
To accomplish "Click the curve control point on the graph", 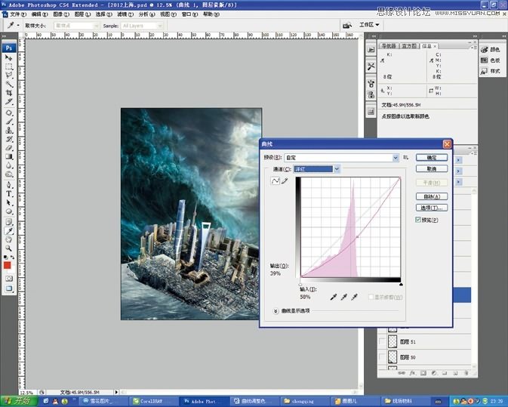I will coord(357,237).
